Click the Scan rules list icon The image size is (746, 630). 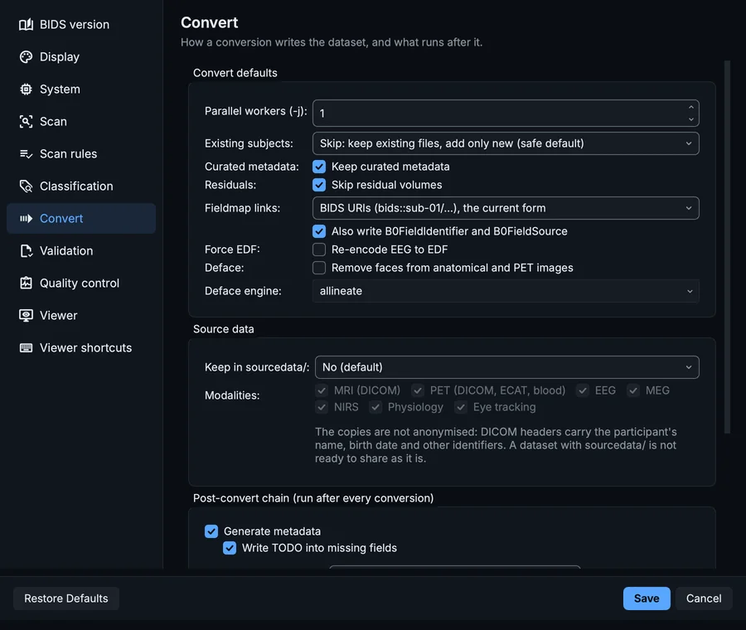coord(27,153)
